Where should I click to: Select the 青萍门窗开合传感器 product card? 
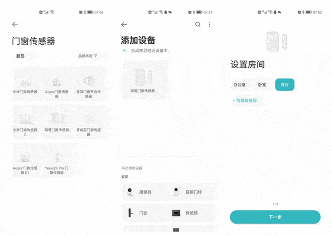[89, 84]
